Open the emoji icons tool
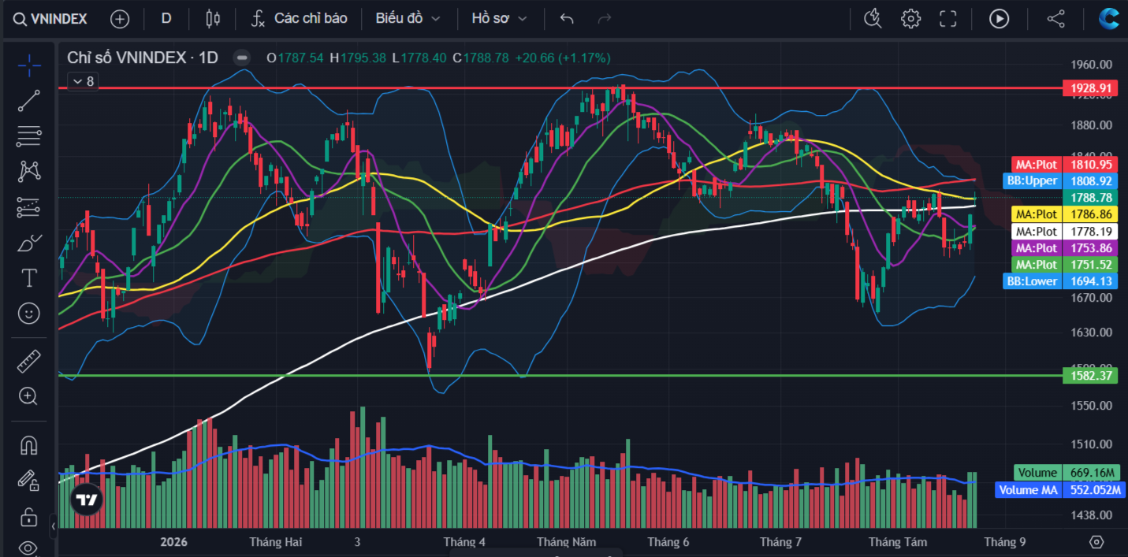The width and height of the screenshot is (1128, 557). point(29,314)
